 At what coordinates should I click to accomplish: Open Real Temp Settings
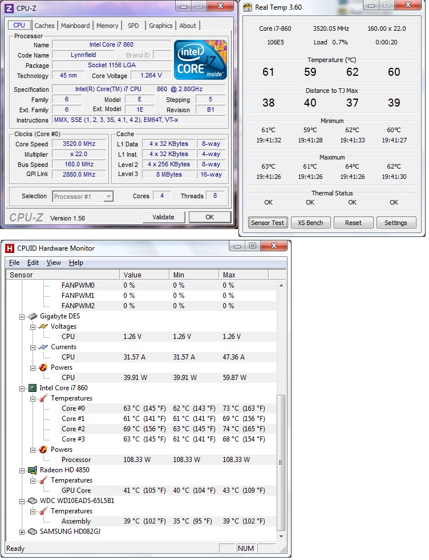[x=396, y=223]
